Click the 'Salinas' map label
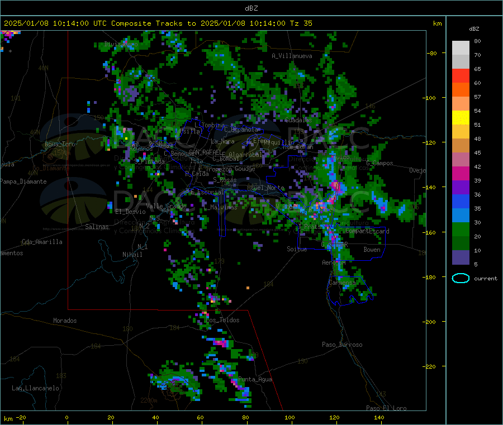The image size is (503, 425). click(97, 227)
